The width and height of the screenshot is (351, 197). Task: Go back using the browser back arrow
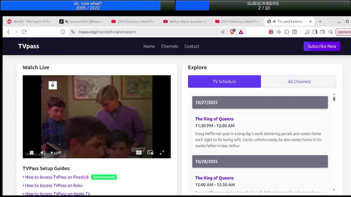pos(9,32)
